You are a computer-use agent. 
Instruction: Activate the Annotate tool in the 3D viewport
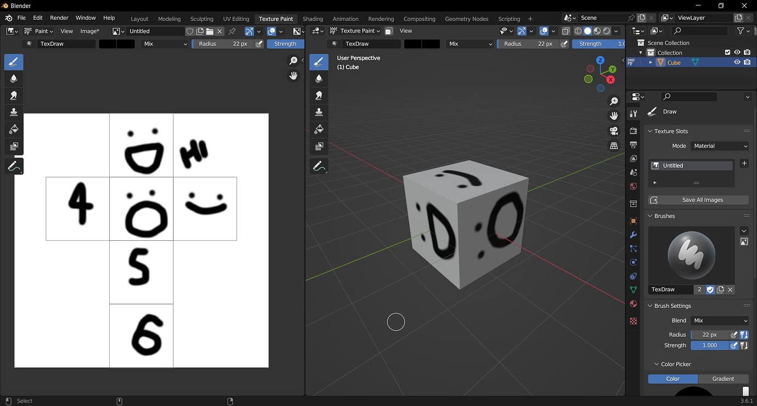319,166
